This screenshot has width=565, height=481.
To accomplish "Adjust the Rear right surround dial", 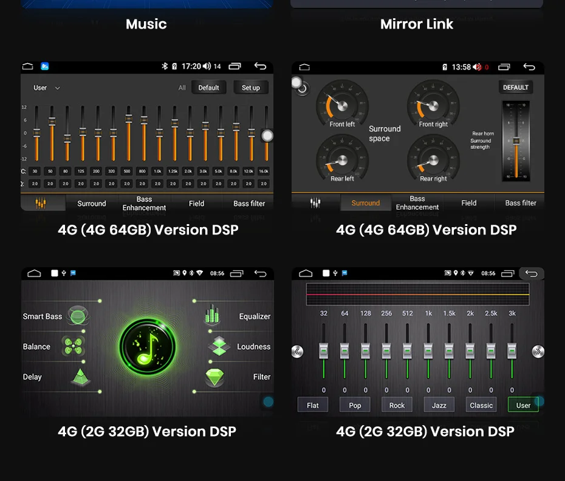I will [433, 160].
